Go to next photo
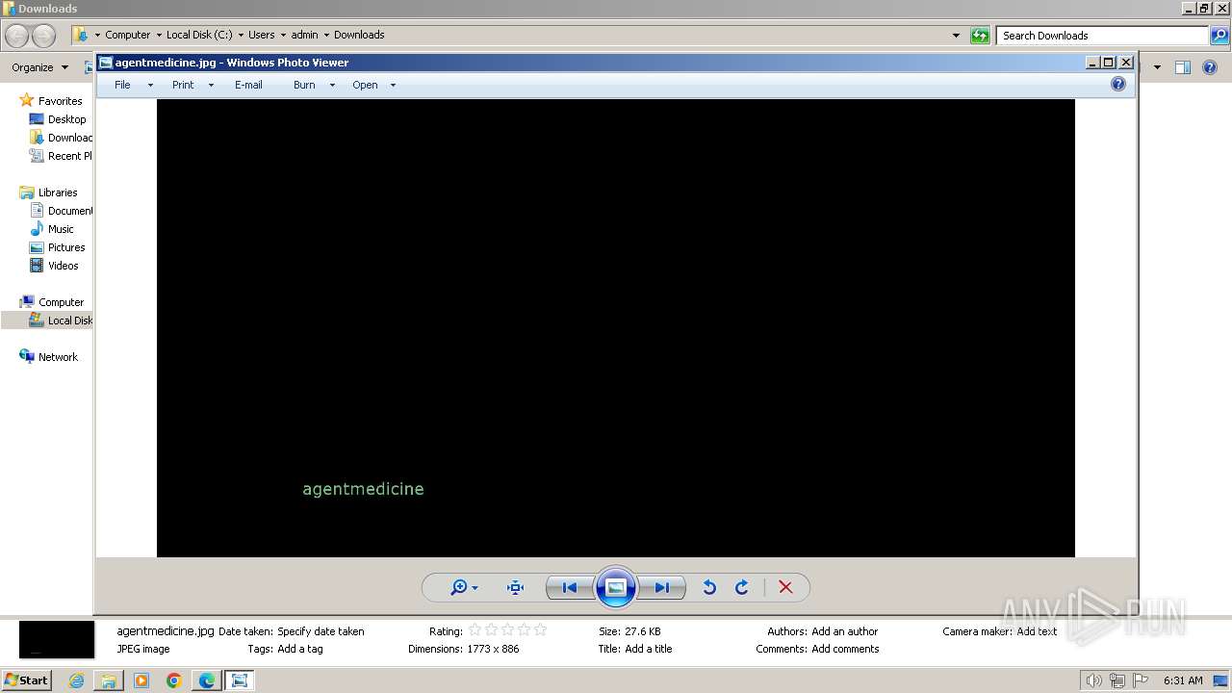Image resolution: width=1232 pixels, height=693 pixels. click(x=662, y=587)
